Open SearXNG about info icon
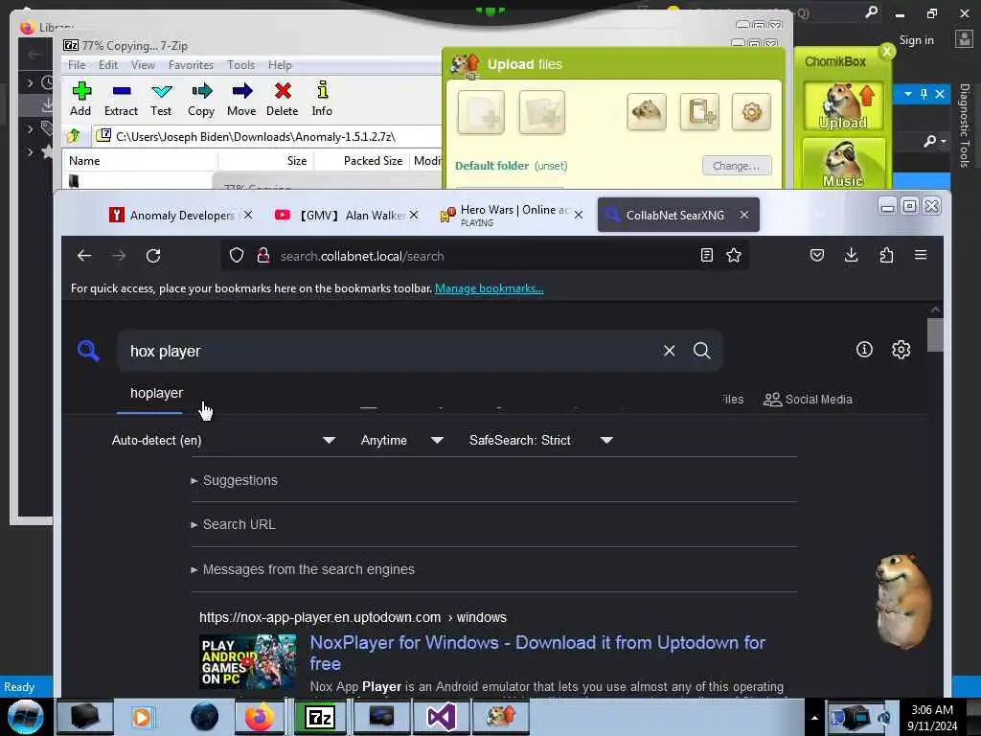 click(864, 349)
